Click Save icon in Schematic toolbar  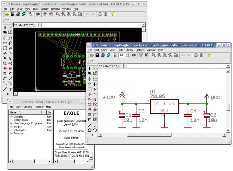[x=97, y=55]
